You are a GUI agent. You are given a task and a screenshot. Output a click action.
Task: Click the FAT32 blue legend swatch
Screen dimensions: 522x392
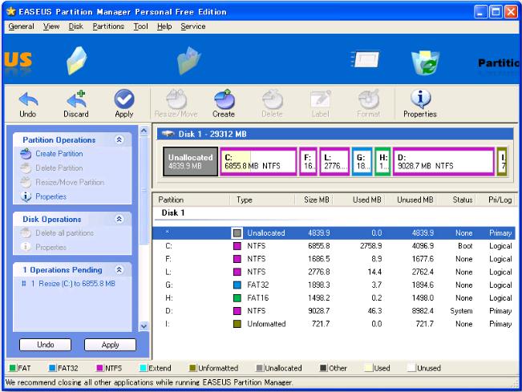(52, 368)
